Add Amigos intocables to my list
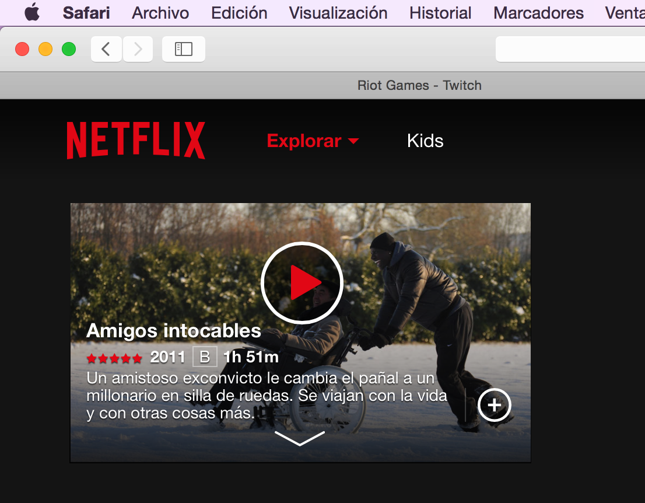This screenshot has width=645, height=503. click(495, 405)
